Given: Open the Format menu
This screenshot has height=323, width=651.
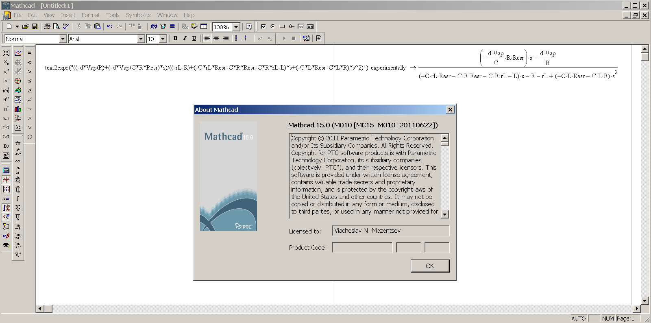Looking at the screenshot, I should point(91,15).
